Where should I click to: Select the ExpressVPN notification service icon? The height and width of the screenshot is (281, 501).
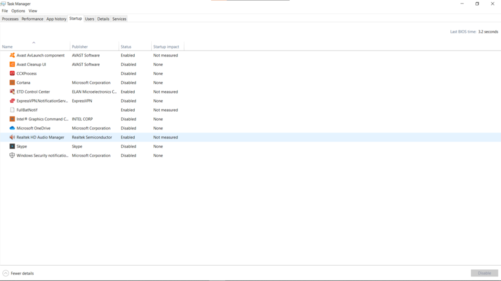coord(12,101)
